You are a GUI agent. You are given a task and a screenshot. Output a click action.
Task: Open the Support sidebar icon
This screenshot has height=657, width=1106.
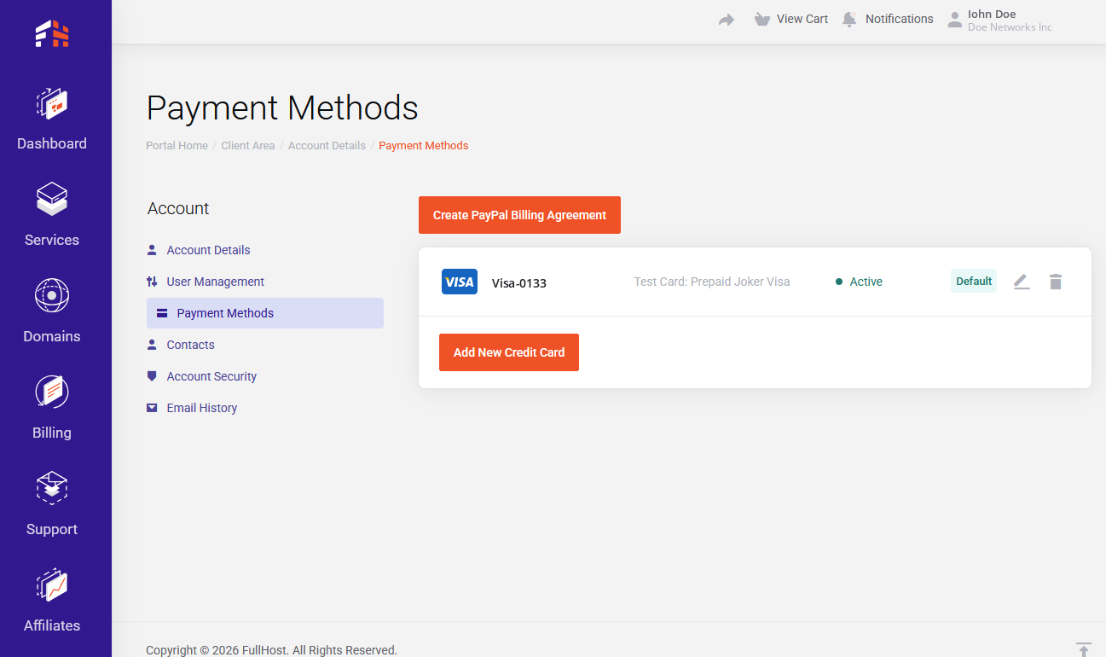pos(52,489)
